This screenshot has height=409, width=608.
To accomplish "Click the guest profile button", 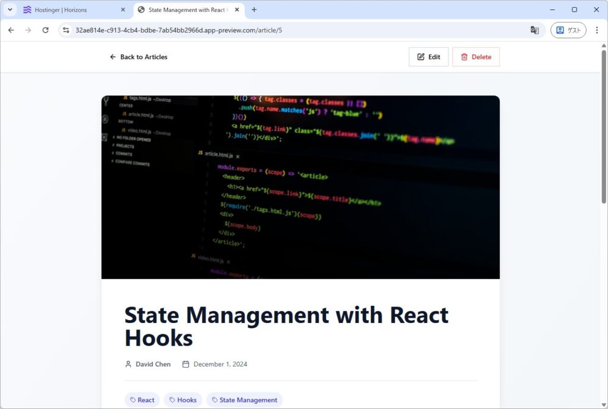I will [x=568, y=30].
